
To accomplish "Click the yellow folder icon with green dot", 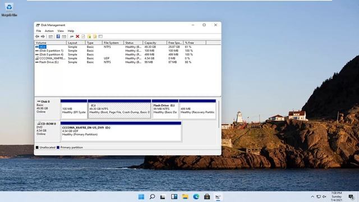I will pyautogui.click(x=89, y=36).
